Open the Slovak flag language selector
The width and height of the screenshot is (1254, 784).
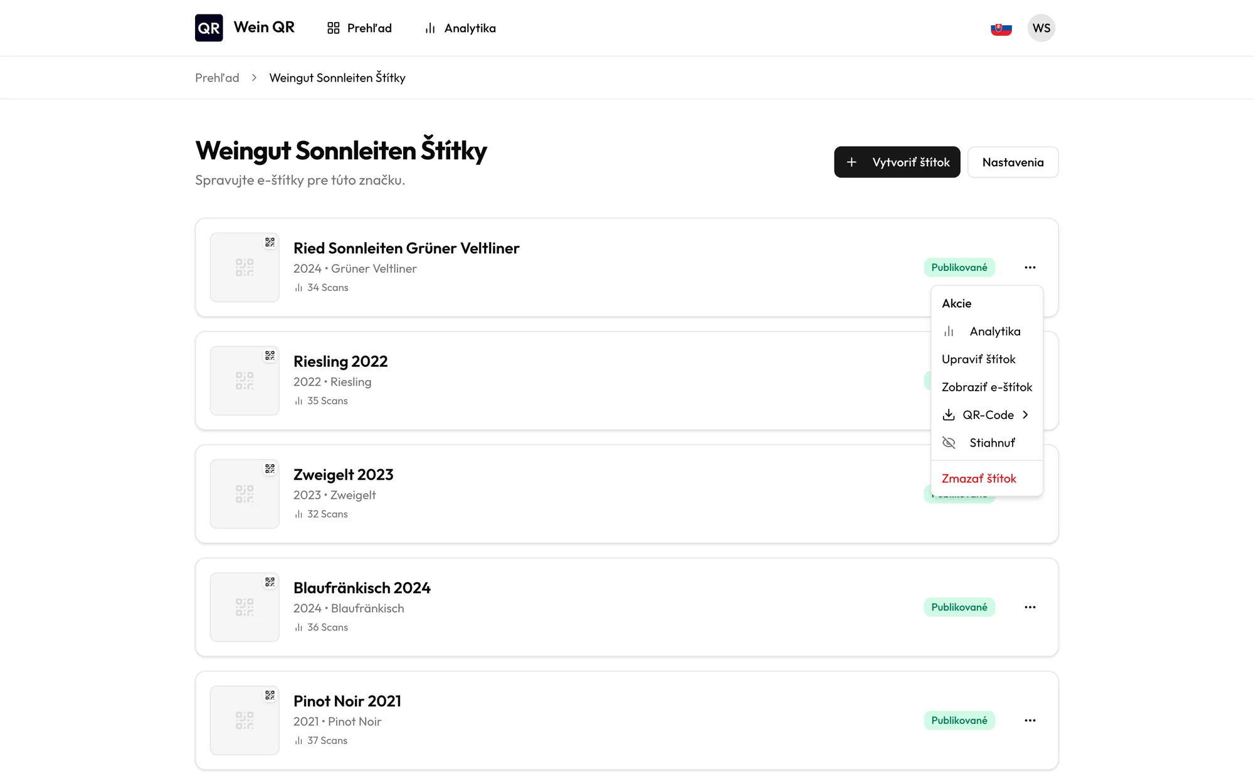(1001, 28)
